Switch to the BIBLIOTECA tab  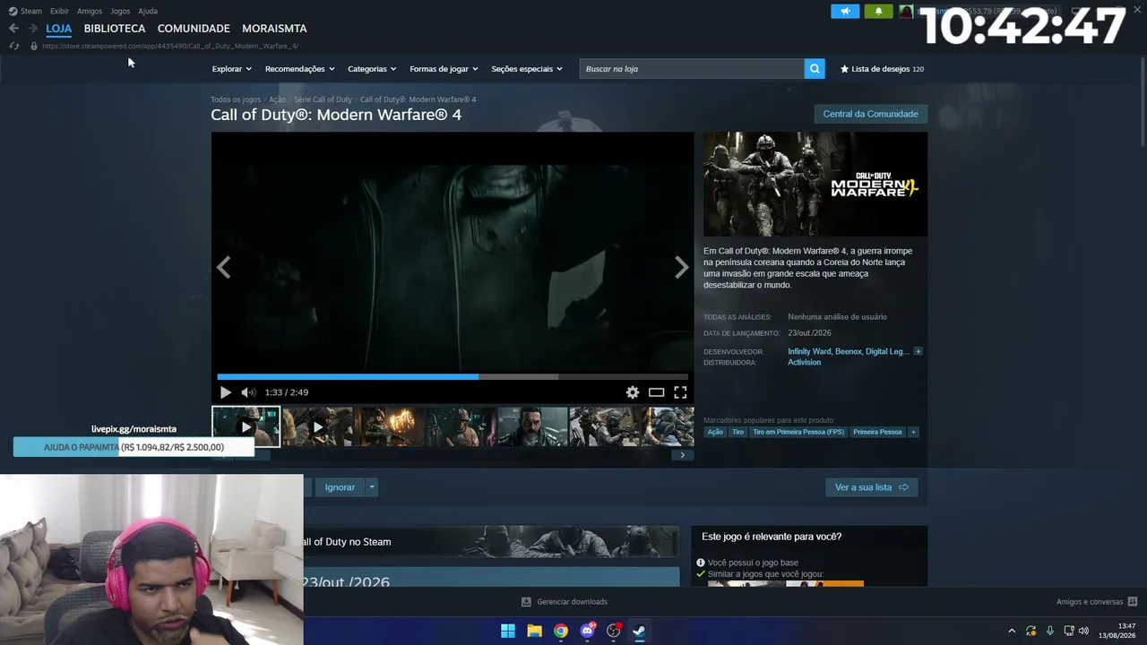click(x=115, y=29)
